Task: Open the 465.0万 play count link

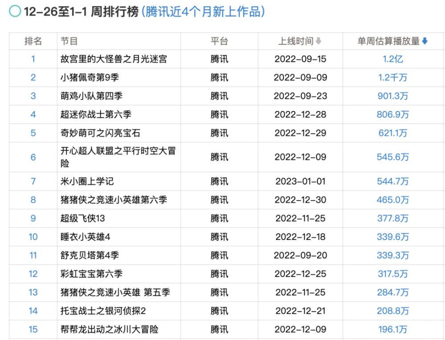Action: coord(393,200)
